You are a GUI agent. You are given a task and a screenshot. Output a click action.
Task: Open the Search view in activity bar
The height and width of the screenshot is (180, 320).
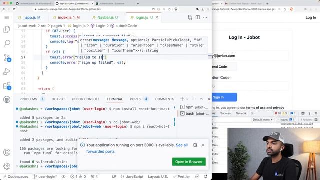[x=7, y=43]
